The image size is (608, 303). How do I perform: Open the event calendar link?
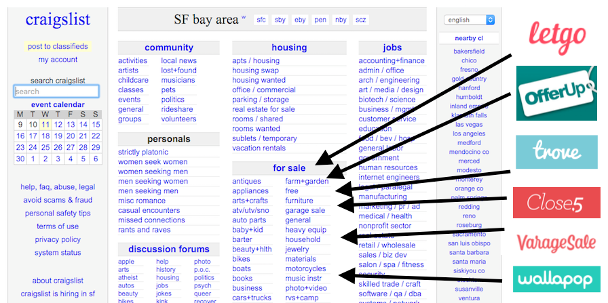[58, 104]
